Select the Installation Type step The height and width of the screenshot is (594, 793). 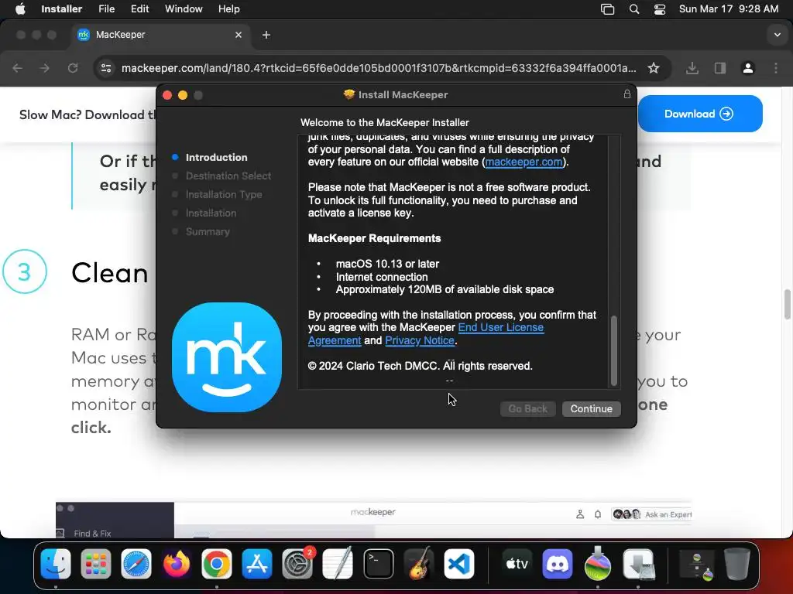[x=224, y=194]
